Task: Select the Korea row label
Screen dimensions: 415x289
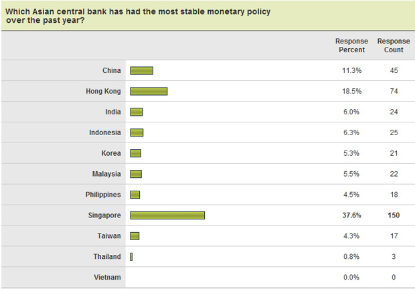Action: 111,153
